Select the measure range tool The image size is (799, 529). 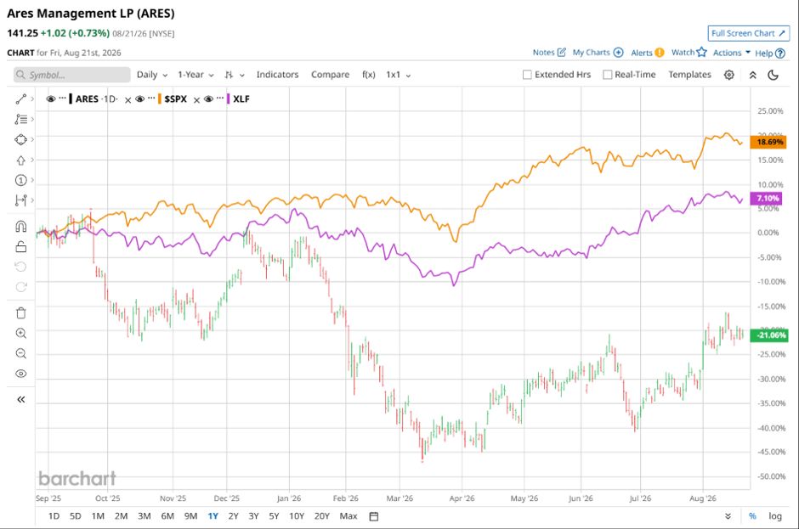[x=21, y=200]
